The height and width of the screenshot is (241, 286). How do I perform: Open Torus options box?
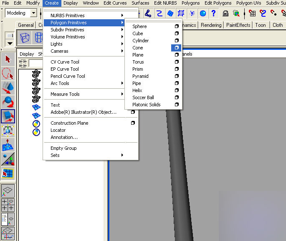(x=177, y=62)
